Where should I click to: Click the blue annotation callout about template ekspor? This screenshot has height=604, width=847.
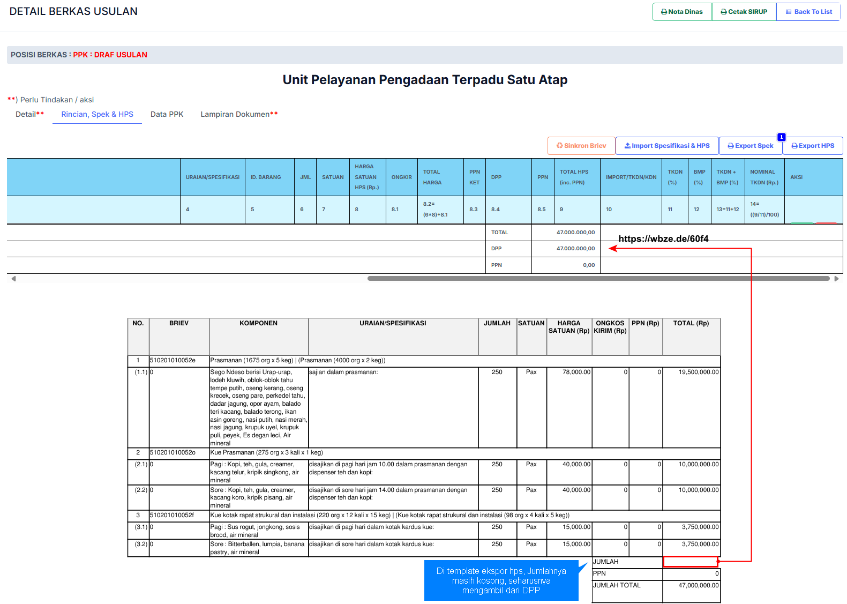(501, 580)
